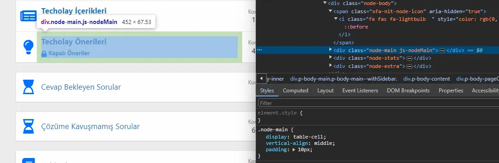
Task: Switch to the Event Listeners tab
Action: coord(360,91)
